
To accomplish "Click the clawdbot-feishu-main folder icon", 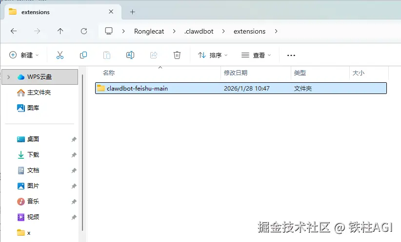I will 101,88.
